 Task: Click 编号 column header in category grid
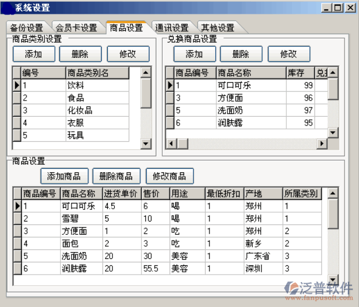tap(43, 73)
